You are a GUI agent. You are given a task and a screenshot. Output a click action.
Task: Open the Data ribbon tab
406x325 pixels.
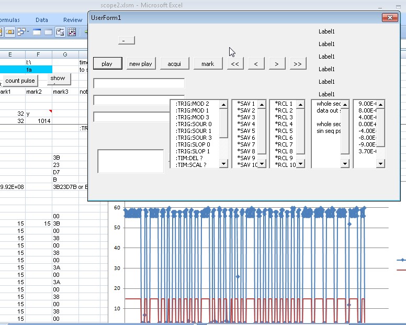tap(42, 20)
